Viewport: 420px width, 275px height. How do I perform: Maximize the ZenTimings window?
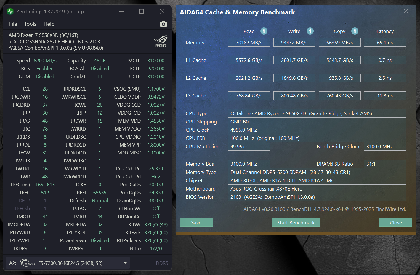pyautogui.click(x=141, y=12)
